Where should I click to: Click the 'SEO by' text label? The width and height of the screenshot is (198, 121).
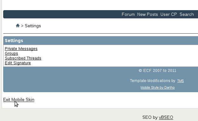[x=150, y=117]
